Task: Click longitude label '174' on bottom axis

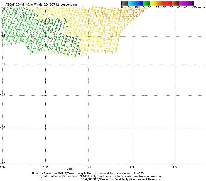Action: [x=132, y=167]
